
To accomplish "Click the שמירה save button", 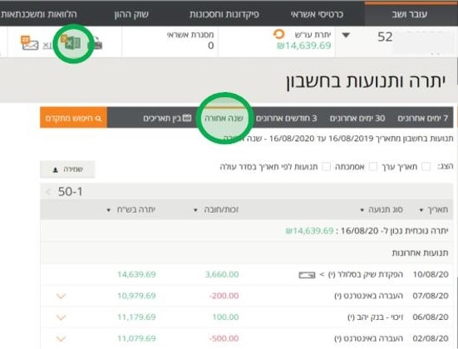I will [x=68, y=170].
